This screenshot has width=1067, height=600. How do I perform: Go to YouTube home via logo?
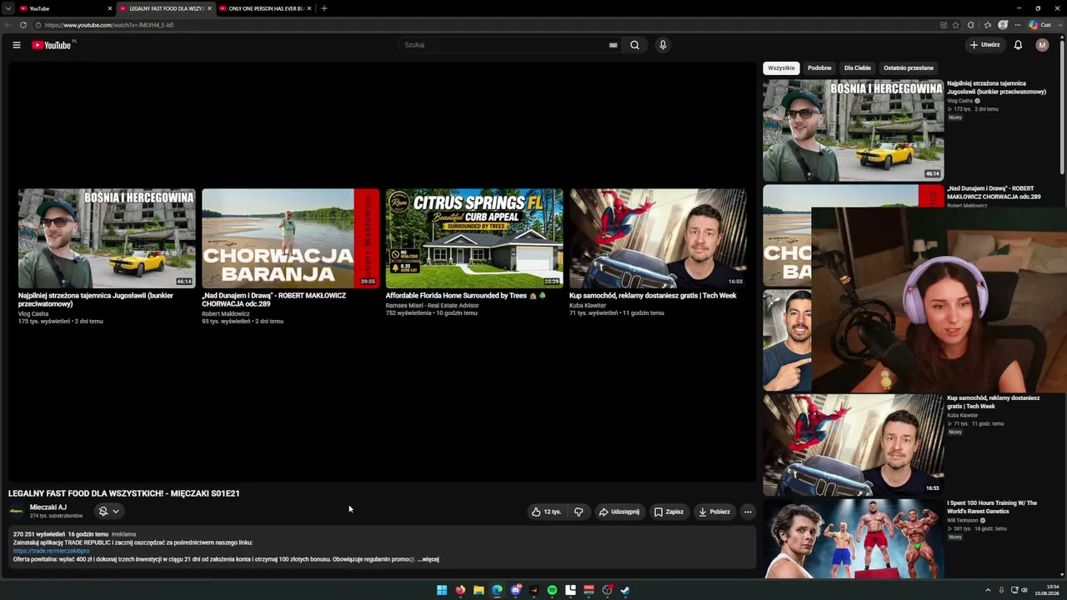click(52, 45)
